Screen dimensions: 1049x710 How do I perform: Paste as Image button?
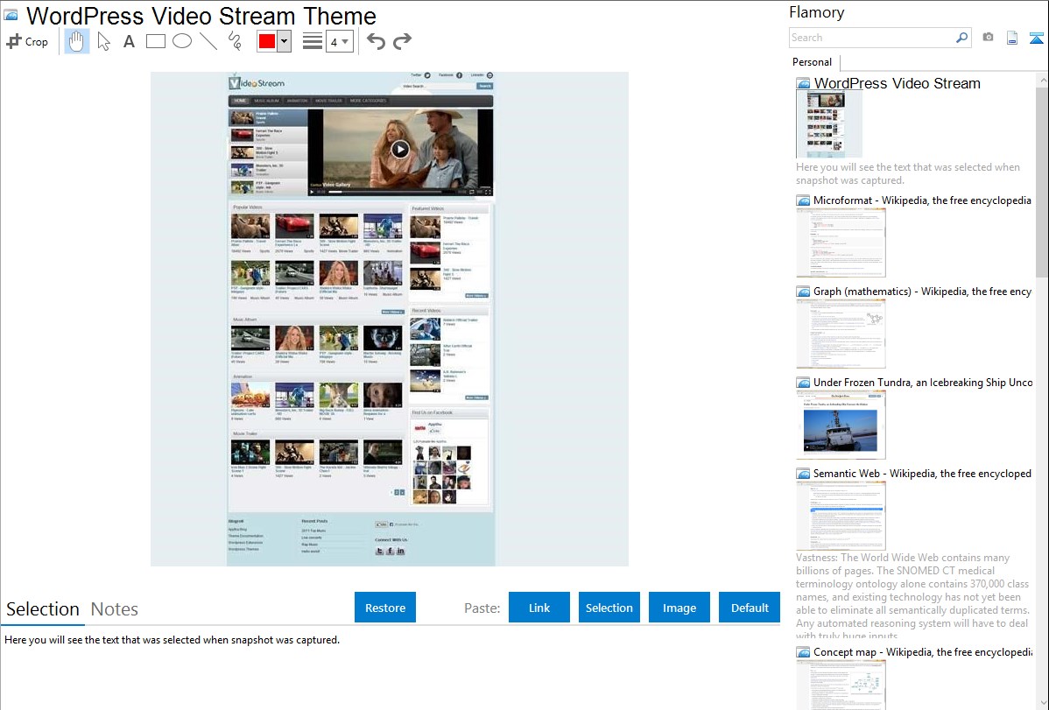click(679, 608)
